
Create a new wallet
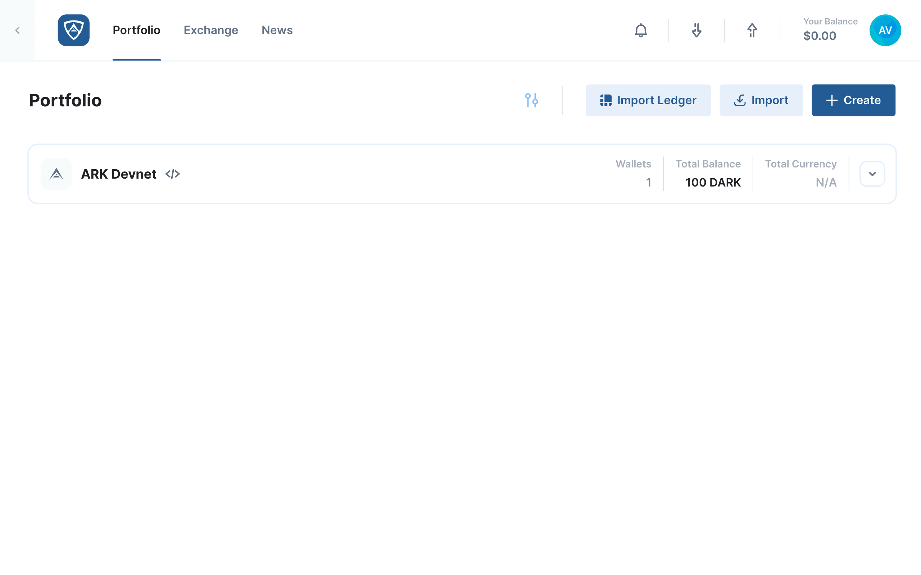point(854,100)
